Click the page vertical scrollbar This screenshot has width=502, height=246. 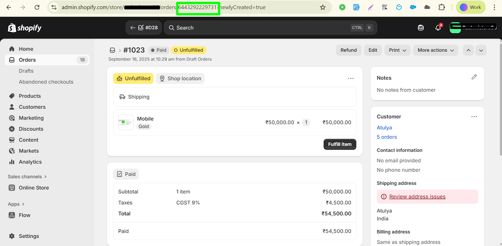[x=500, y=99]
